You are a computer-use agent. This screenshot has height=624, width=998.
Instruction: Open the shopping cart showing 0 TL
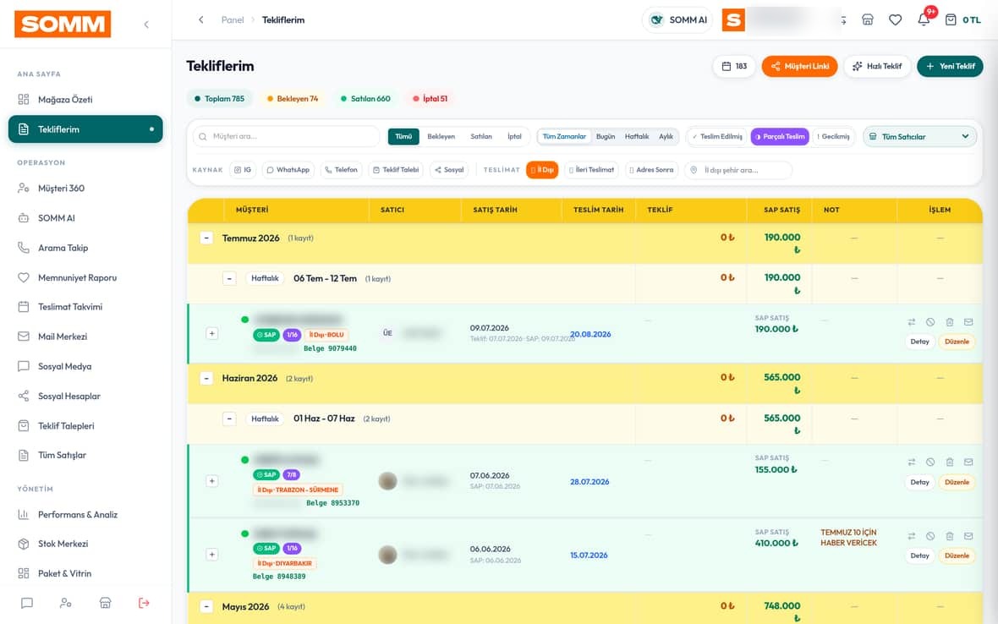pyautogui.click(x=962, y=19)
